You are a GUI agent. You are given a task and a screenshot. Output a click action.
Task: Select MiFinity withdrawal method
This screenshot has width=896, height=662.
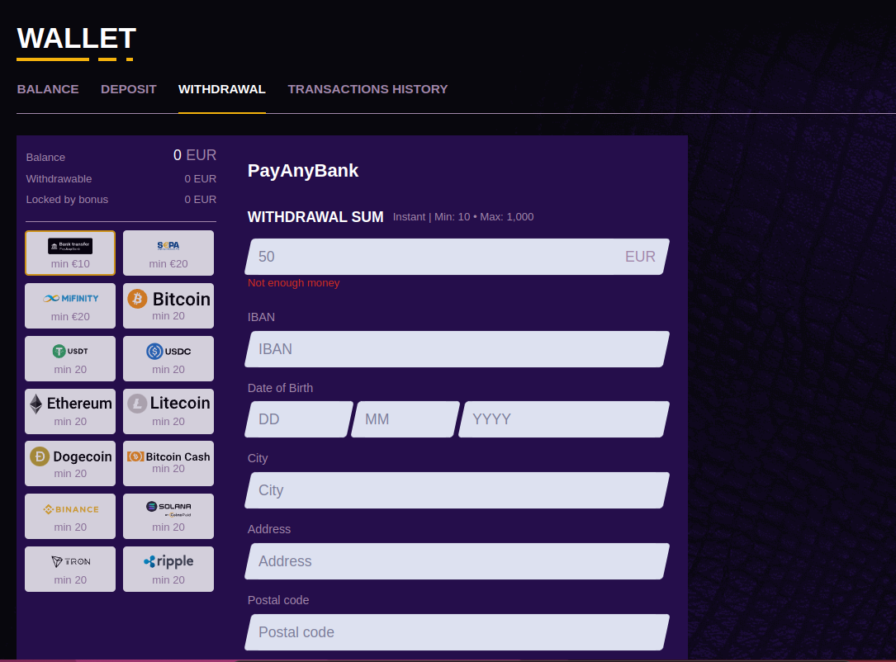70,305
